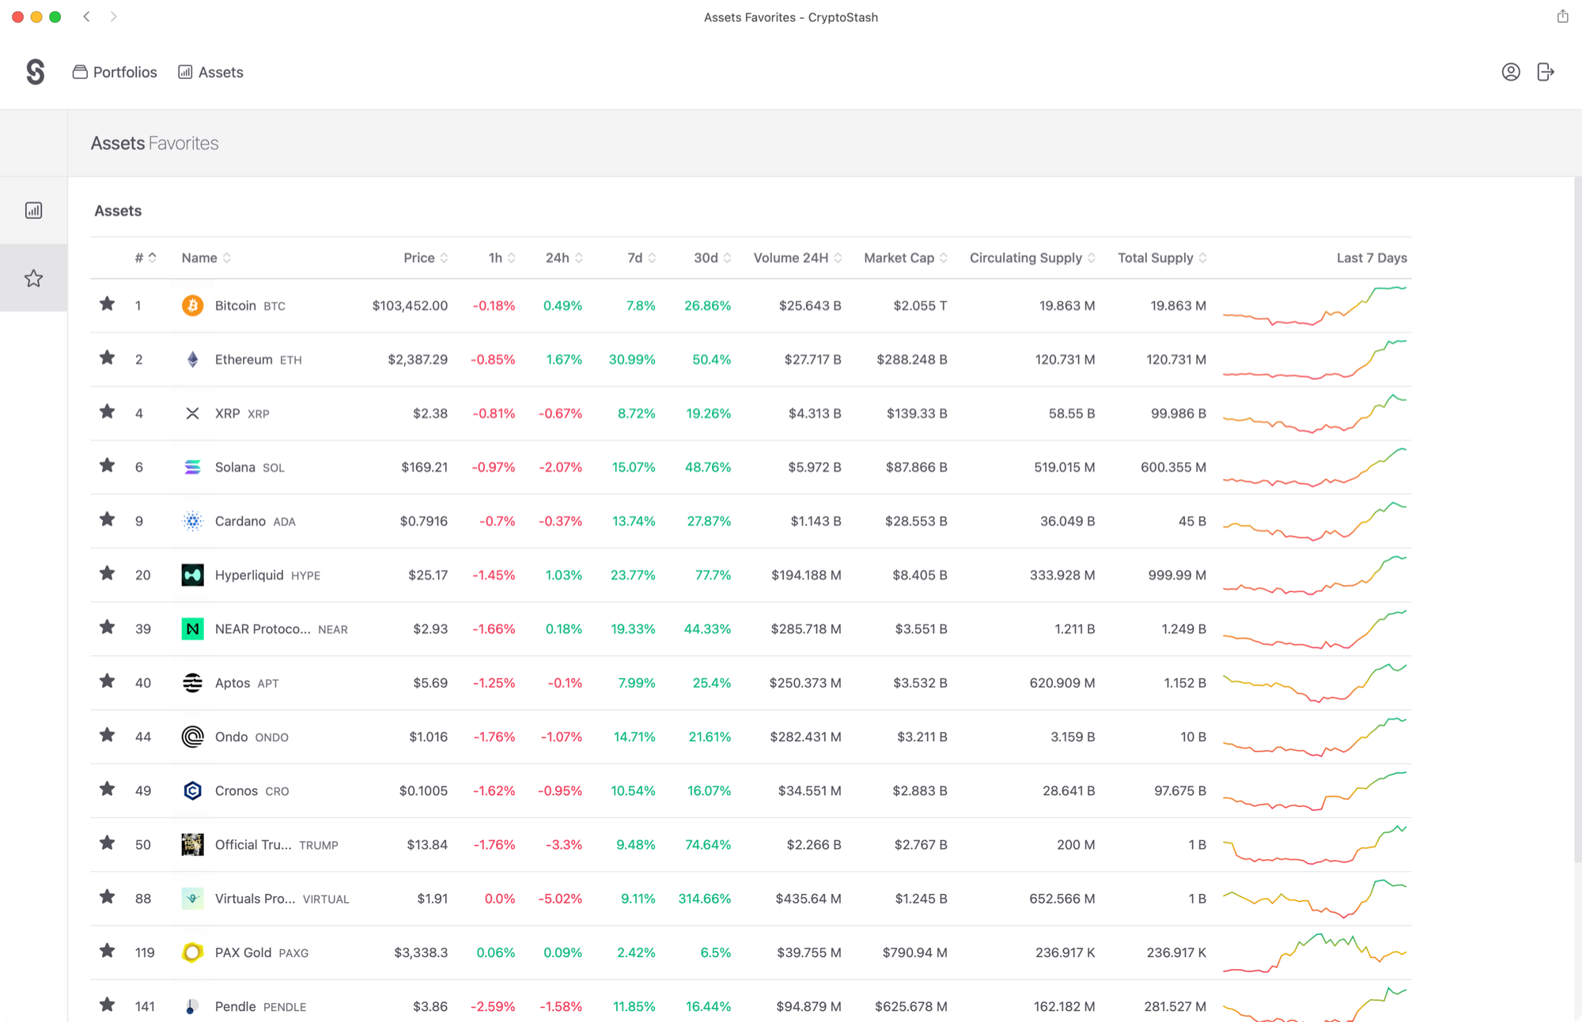Click the Cronos coin icon
The image size is (1582, 1022).
pos(192,790)
